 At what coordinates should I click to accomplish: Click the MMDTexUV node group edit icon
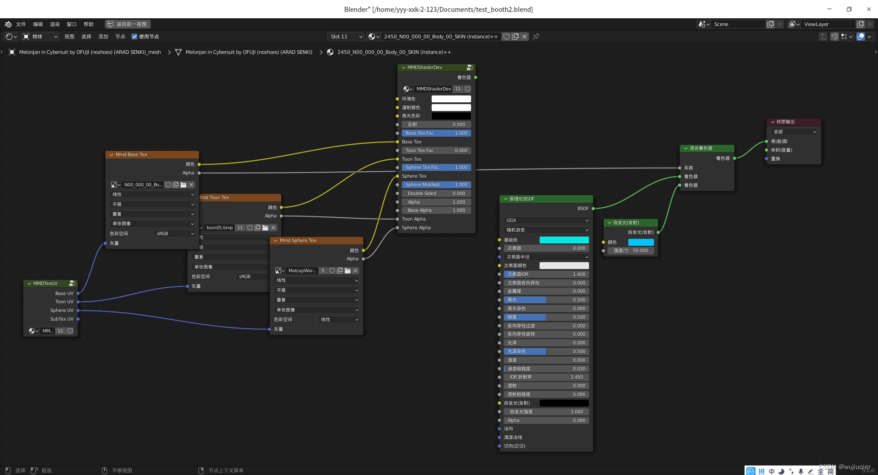click(x=72, y=284)
